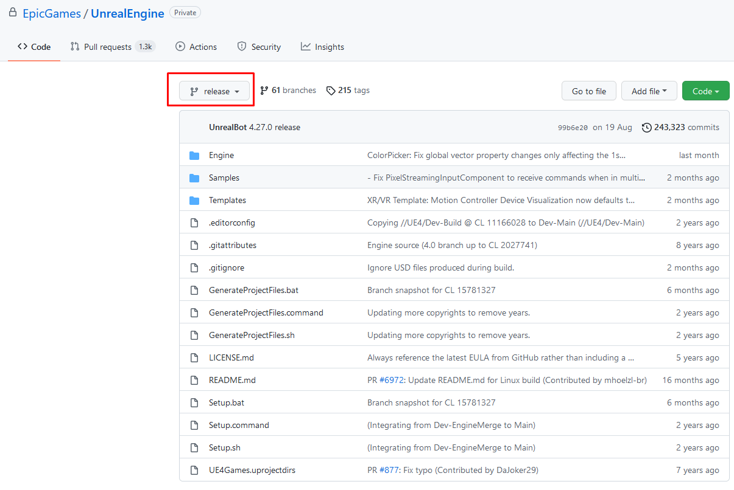Click the Samples folder icon
This screenshot has height=490, width=734.
click(194, 178)
